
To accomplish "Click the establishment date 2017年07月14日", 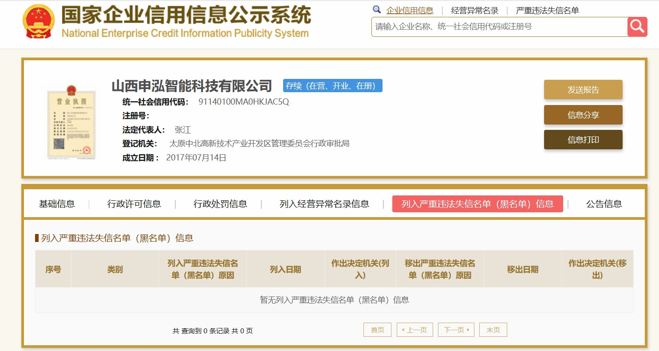I will [196, 157].
